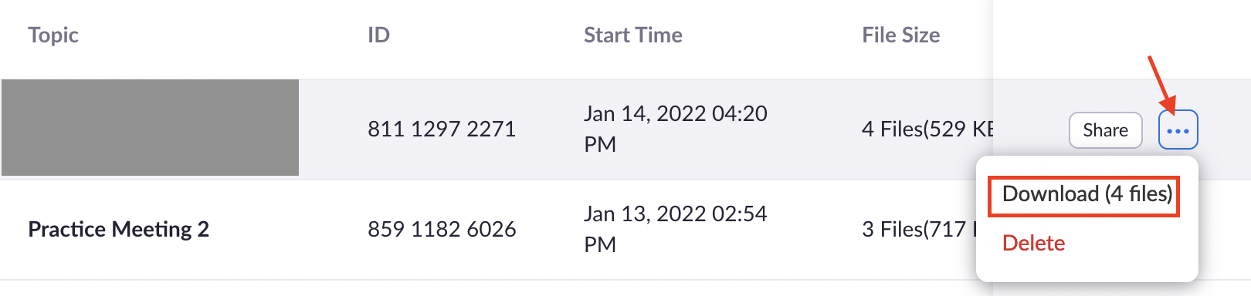Sort by the Topic column header
Image resolution: width=1251 pixels, height=296 pixels.
(x=53, y=35)
